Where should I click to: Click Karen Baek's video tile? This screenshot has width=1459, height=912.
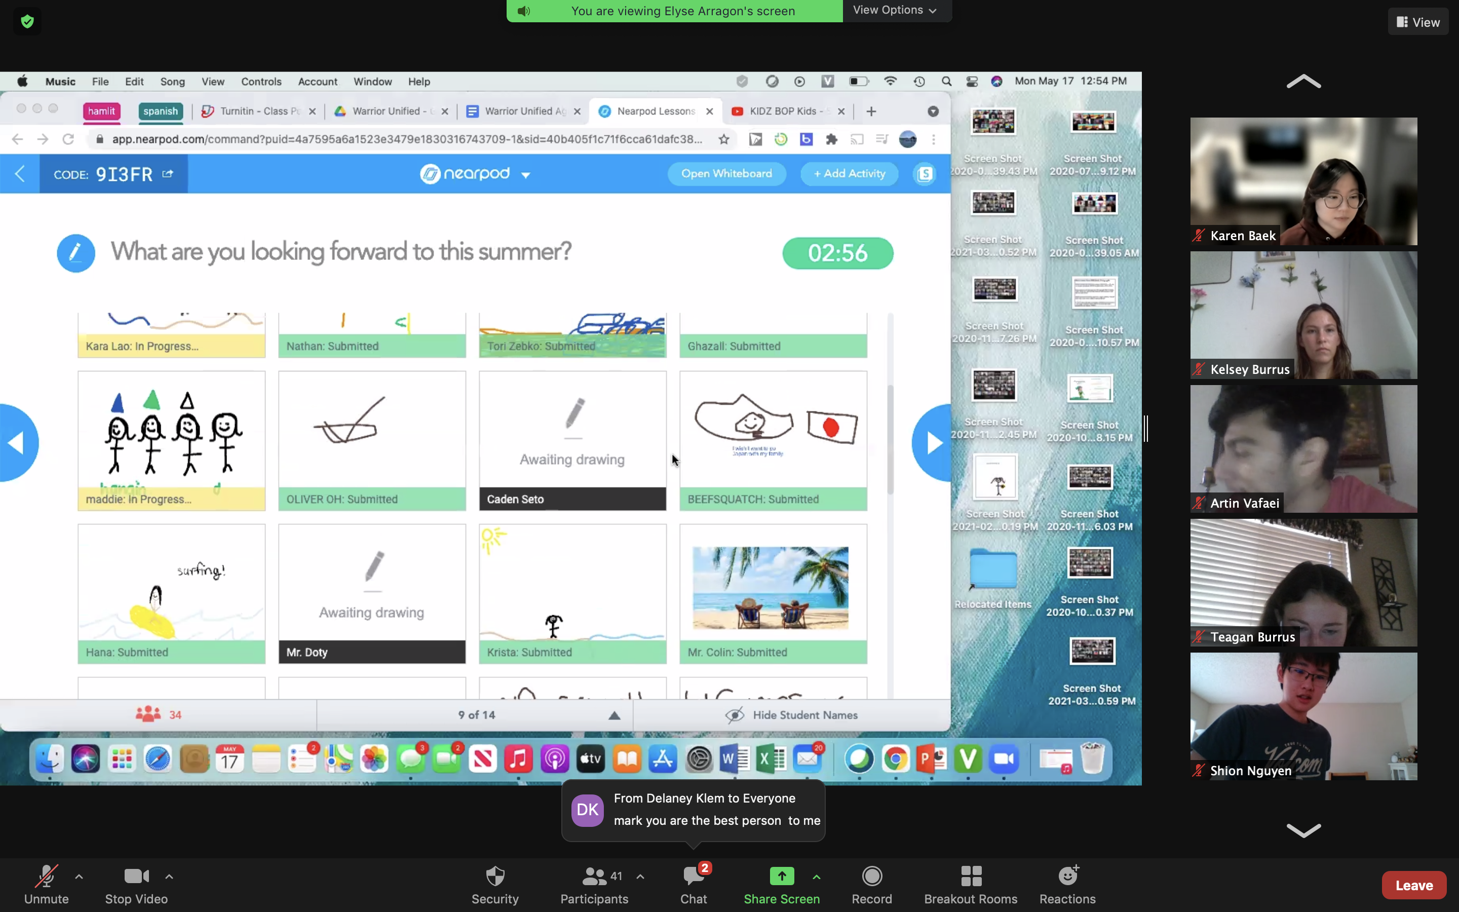pos(1303,181)
